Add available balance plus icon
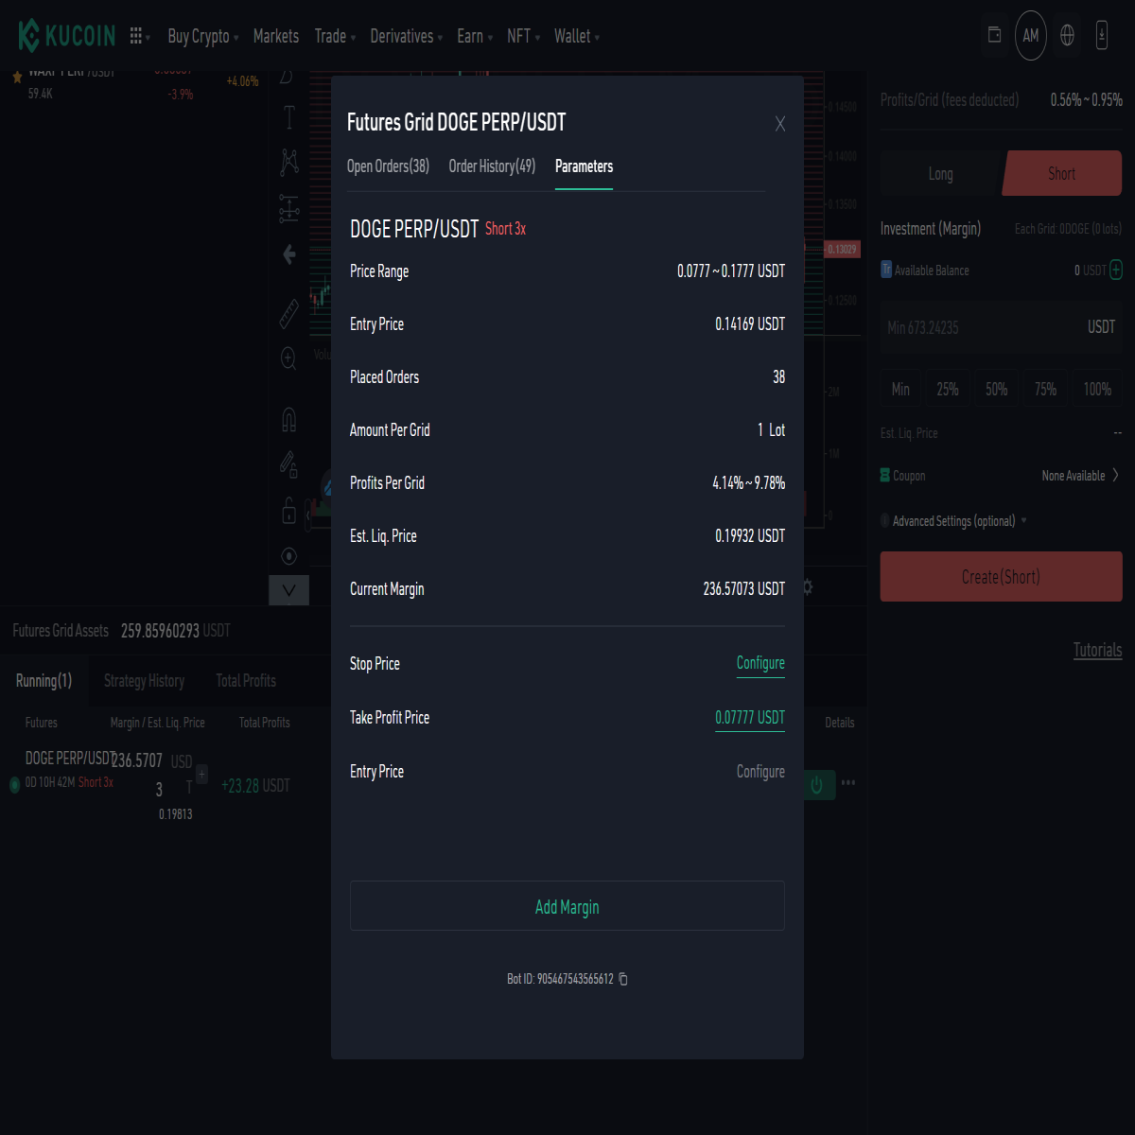 tap(1116, 270)
